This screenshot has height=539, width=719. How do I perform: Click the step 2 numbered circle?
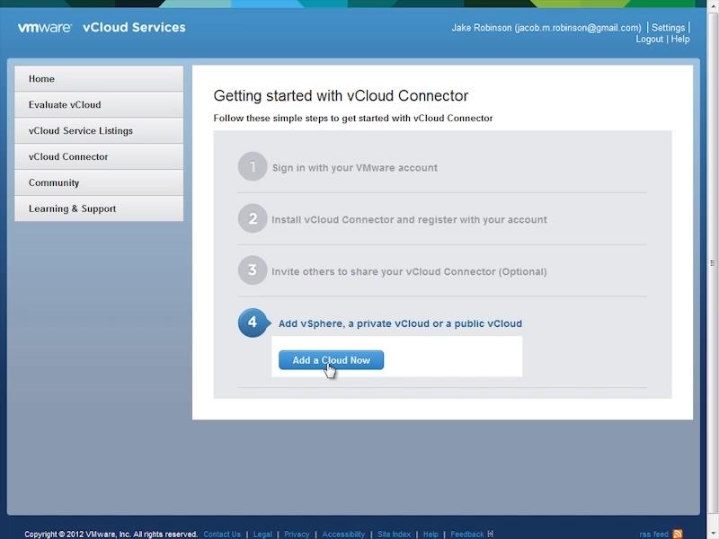pyautogui.click(x=253, y=218)
